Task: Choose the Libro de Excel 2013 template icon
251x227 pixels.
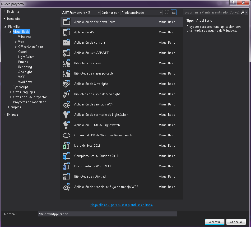Action: tap(66, 146)
